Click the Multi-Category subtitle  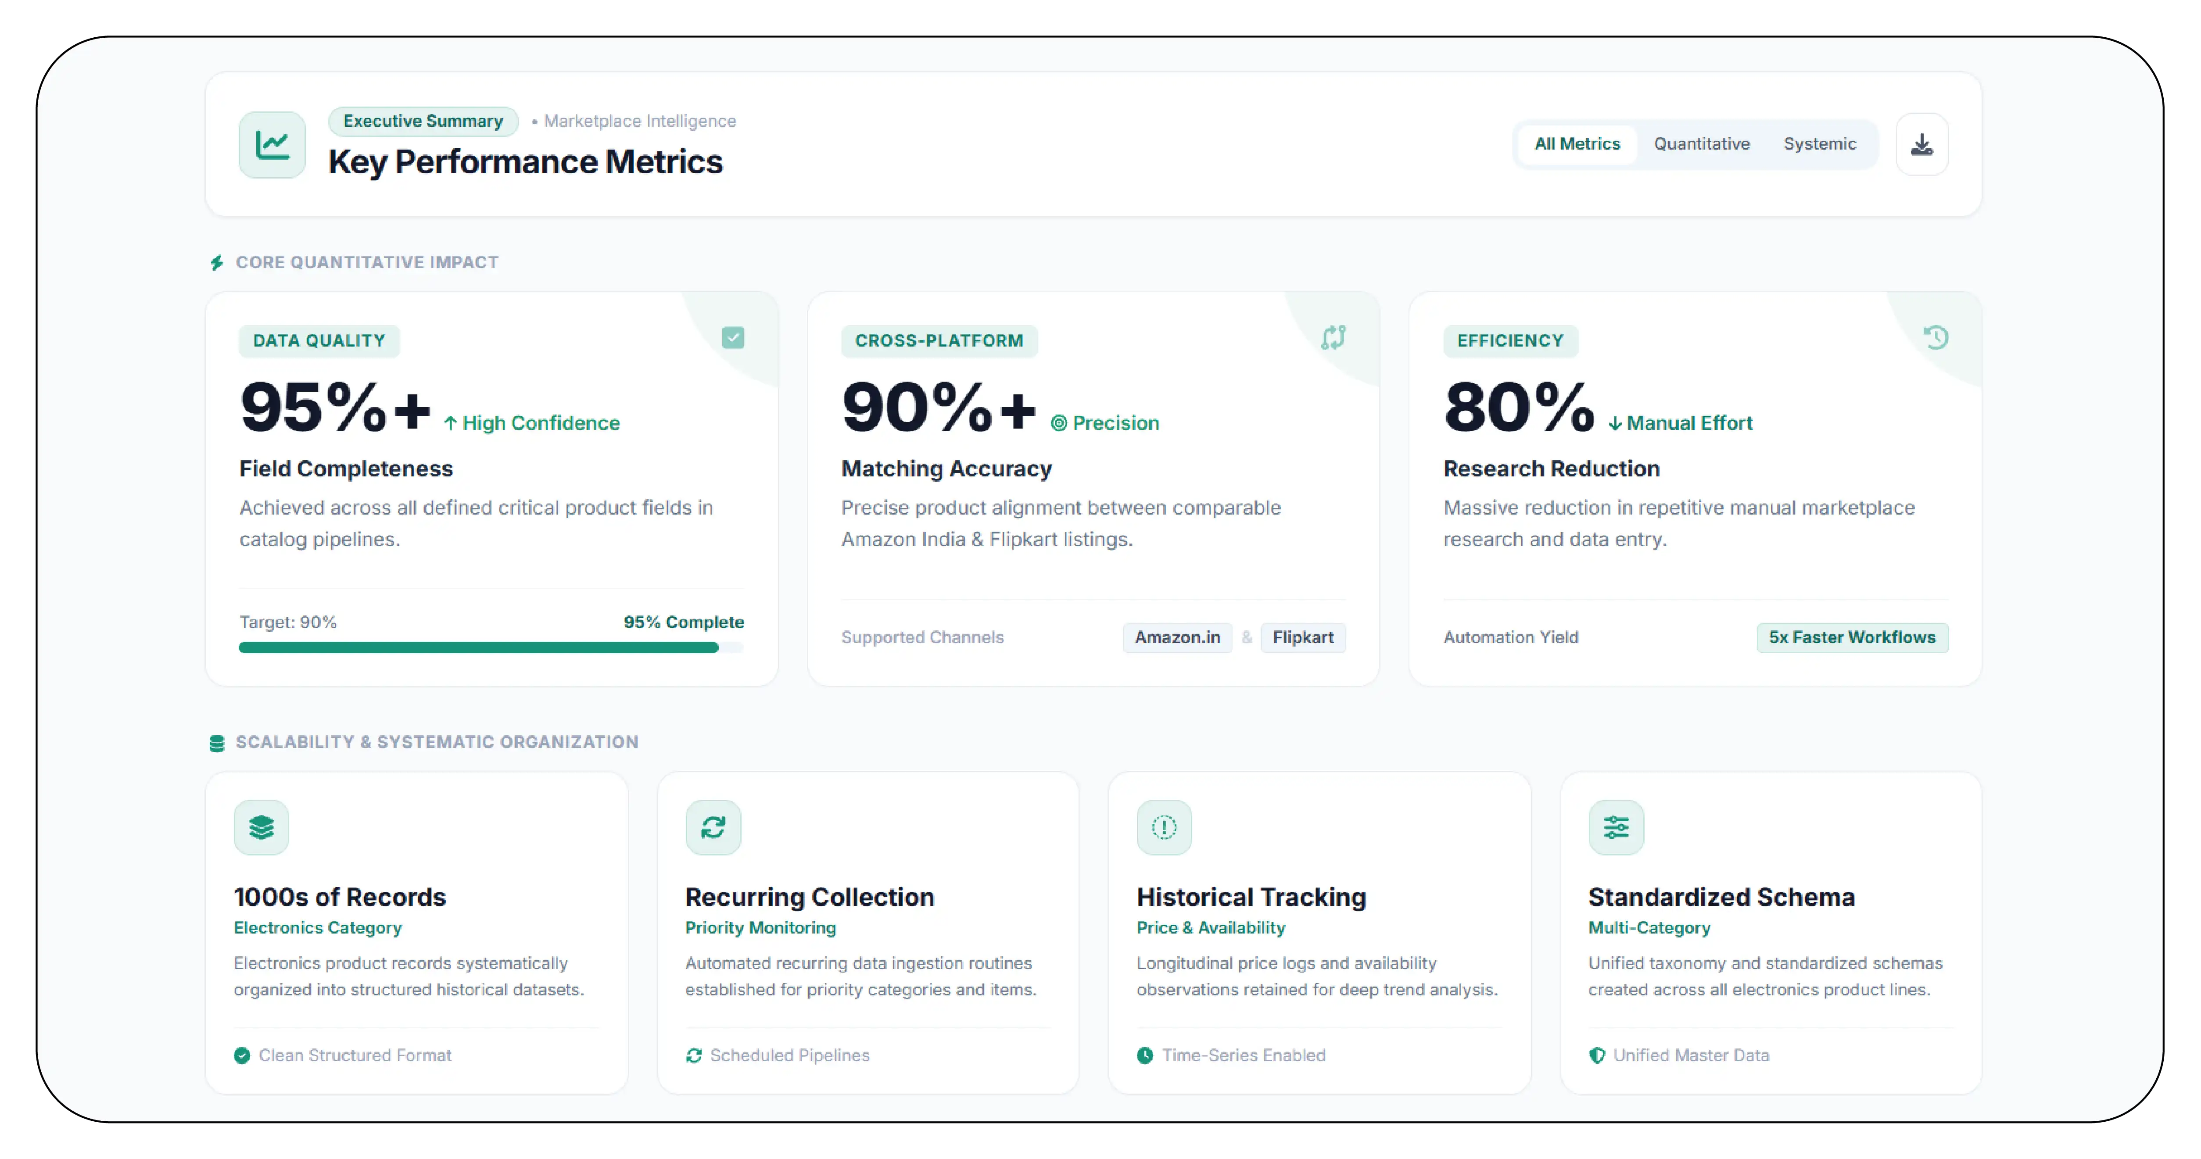click(x=1649, y=927)
